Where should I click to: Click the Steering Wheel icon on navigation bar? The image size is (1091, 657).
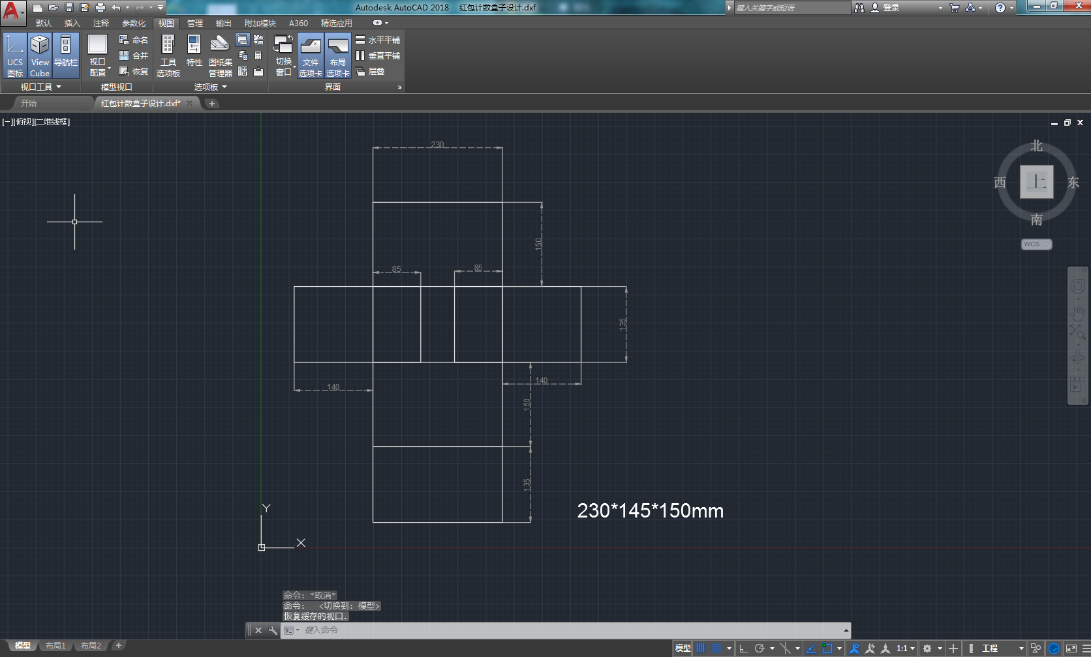(1077, 286)
